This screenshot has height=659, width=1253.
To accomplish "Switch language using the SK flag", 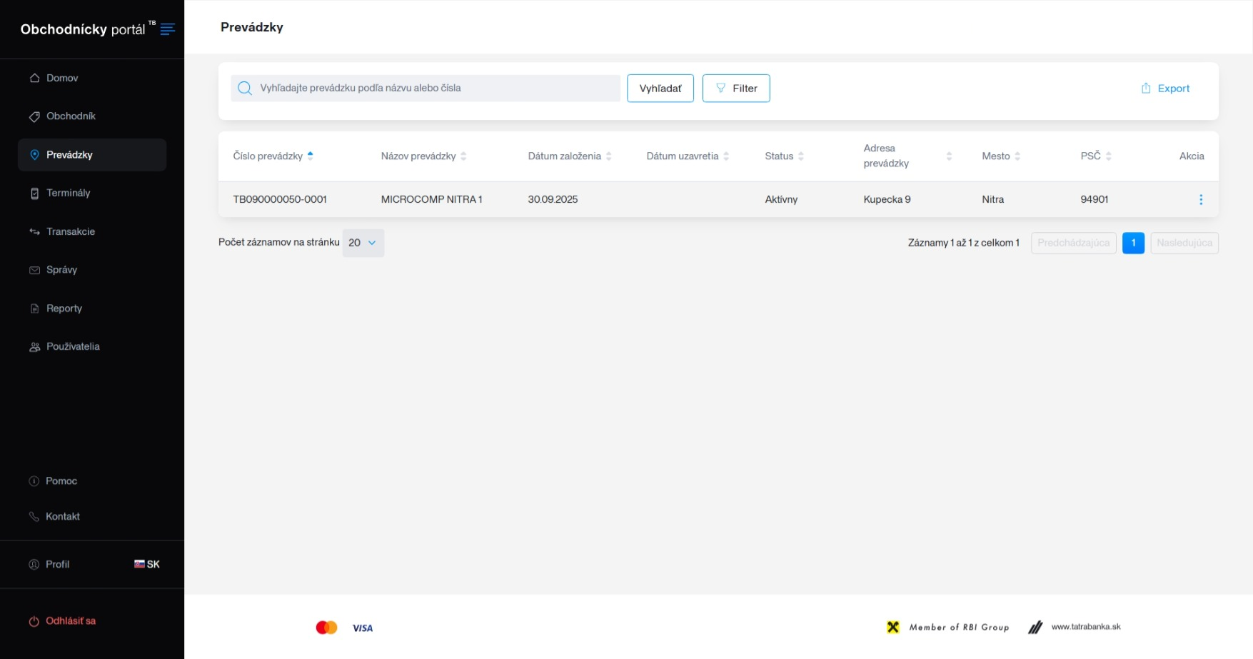I will [x=140, y=564].
